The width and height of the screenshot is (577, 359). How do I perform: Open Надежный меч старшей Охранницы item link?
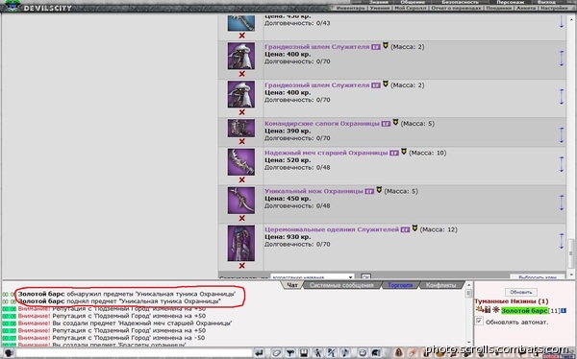click(x=326, y=153)
